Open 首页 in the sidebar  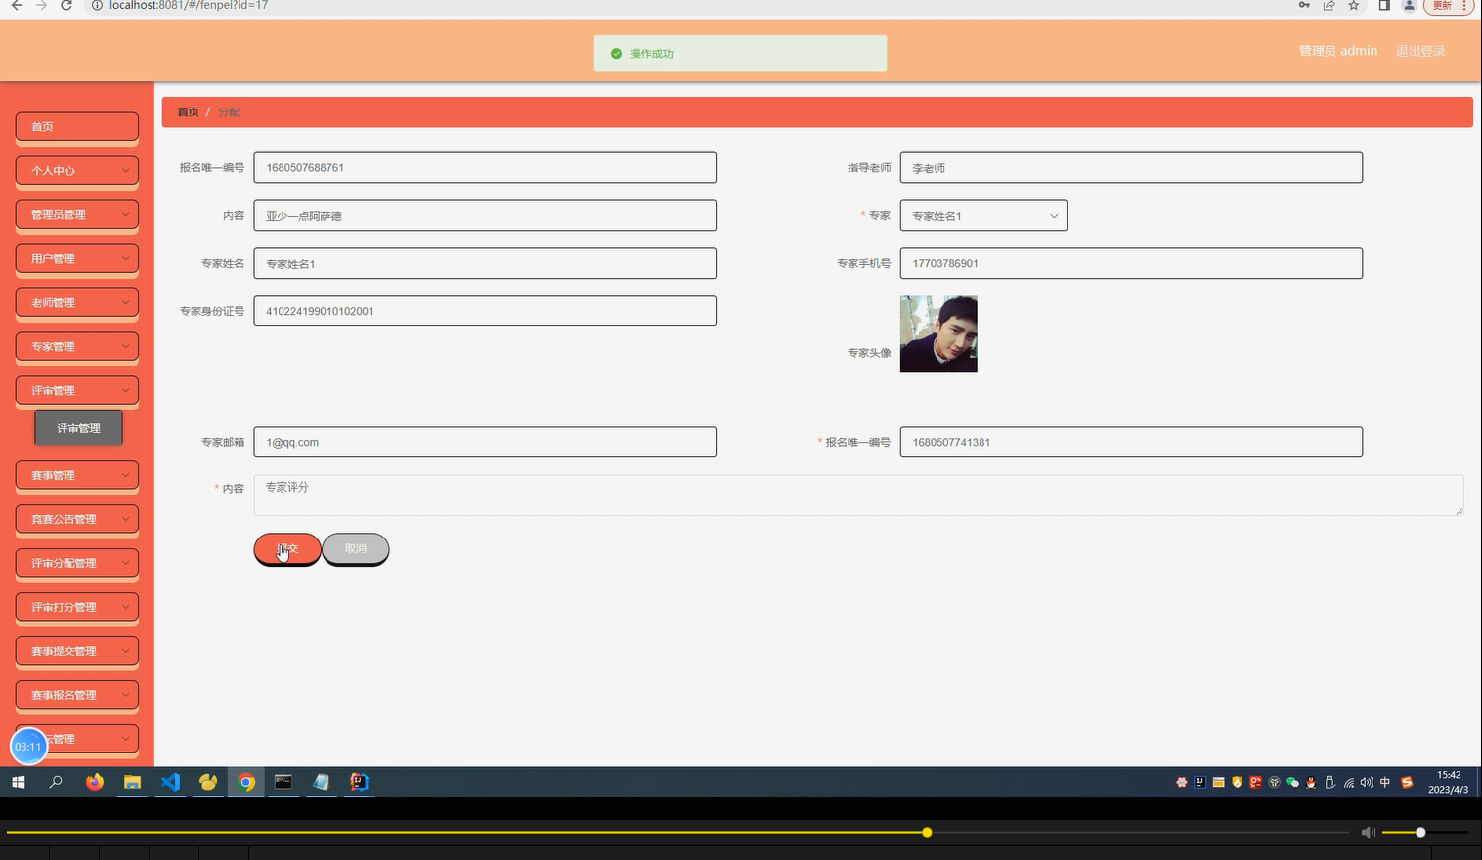77,126
